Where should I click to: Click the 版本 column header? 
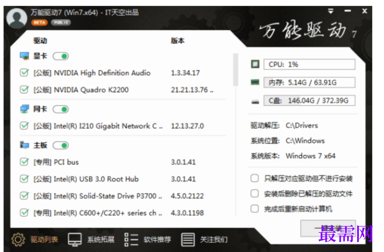tap(178, 40)
